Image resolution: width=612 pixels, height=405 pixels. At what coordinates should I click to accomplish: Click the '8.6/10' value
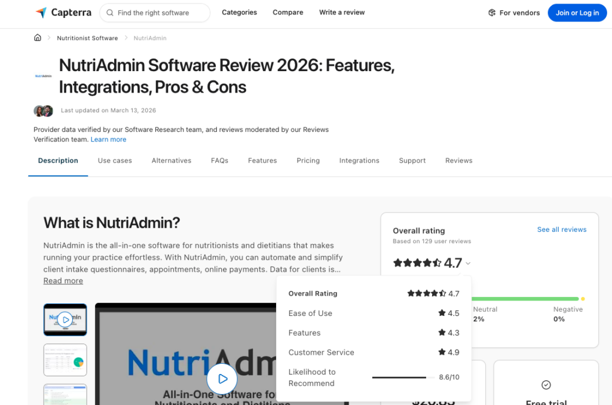point(449,378)
